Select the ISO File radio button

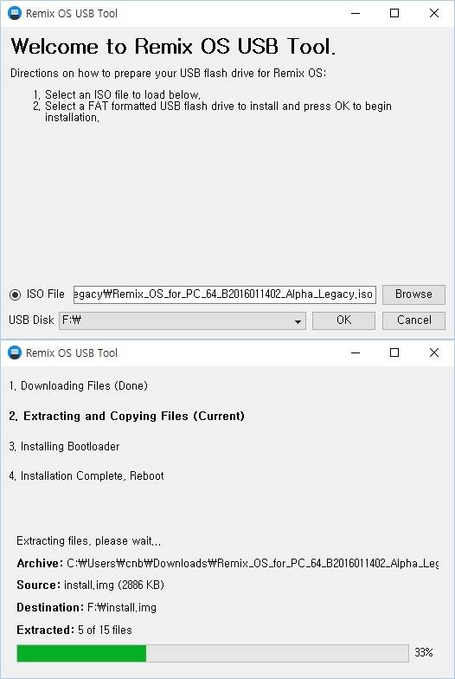tap(16, 294)
